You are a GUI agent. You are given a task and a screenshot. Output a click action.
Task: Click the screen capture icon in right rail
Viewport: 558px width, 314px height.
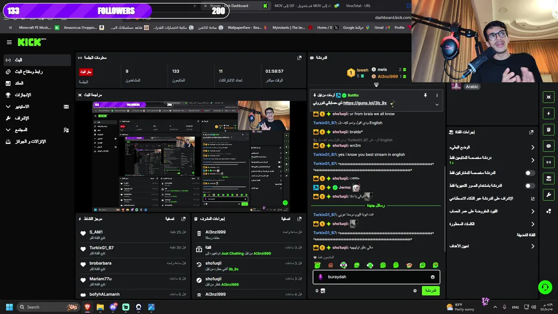(x=548, y=97)
